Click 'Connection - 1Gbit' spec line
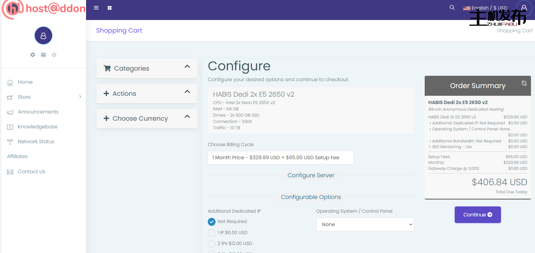The height and width of the screenshot is (253, 535). (232, 121)
